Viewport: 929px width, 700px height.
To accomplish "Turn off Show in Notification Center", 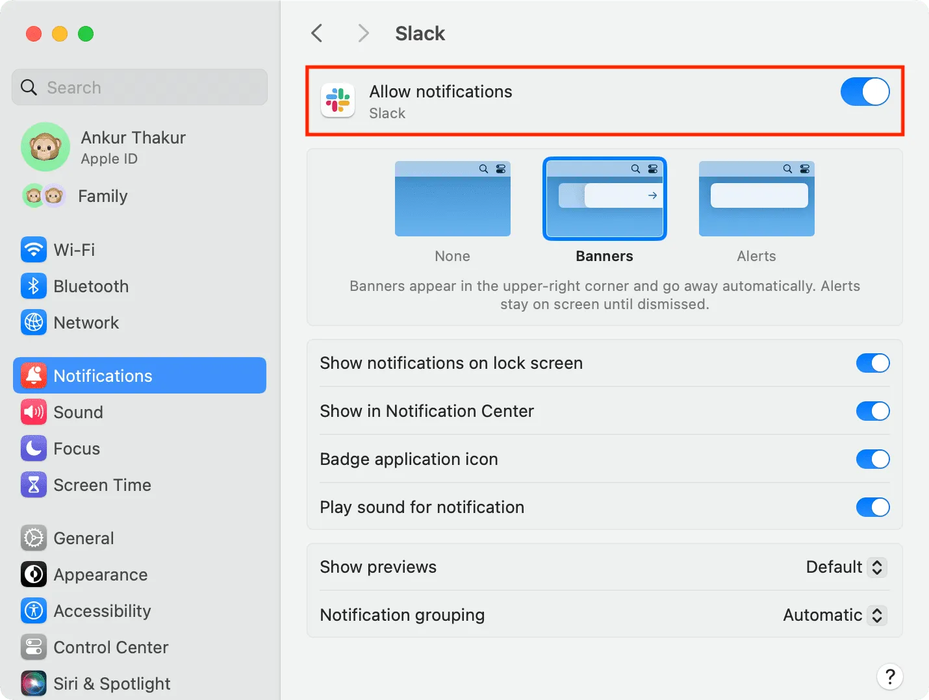I will click(x=873, y=411).
